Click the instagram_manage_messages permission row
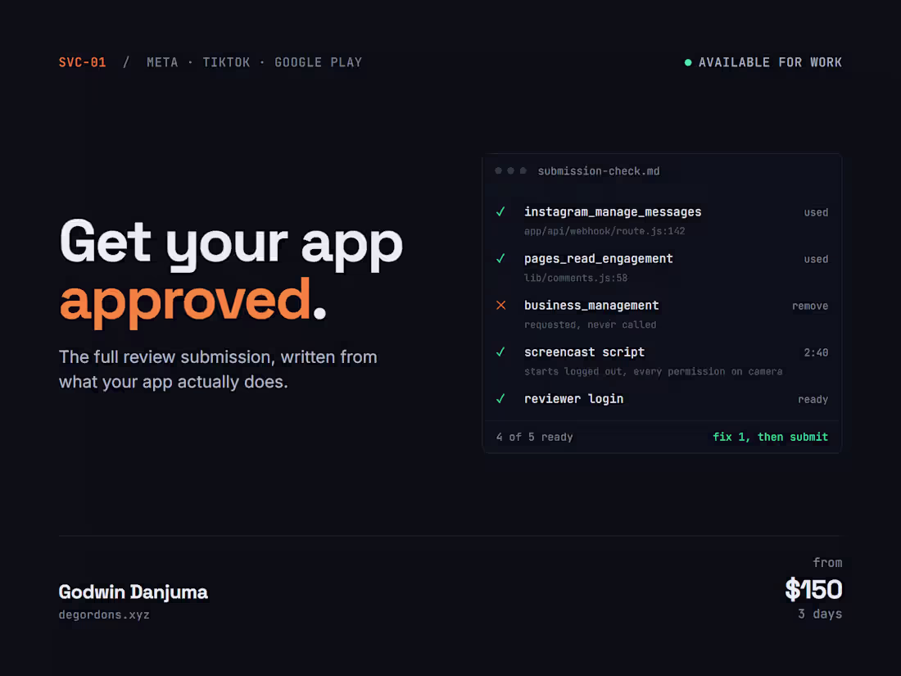901x676 pixels. (x=662, y=220)
